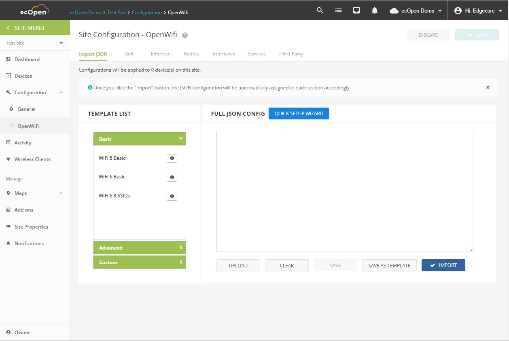Image resolution: width=509 pixels, height=341 pixels.
Task: Click the user avatar icon beside Hi, Edgecore
Action: (458, 11)
